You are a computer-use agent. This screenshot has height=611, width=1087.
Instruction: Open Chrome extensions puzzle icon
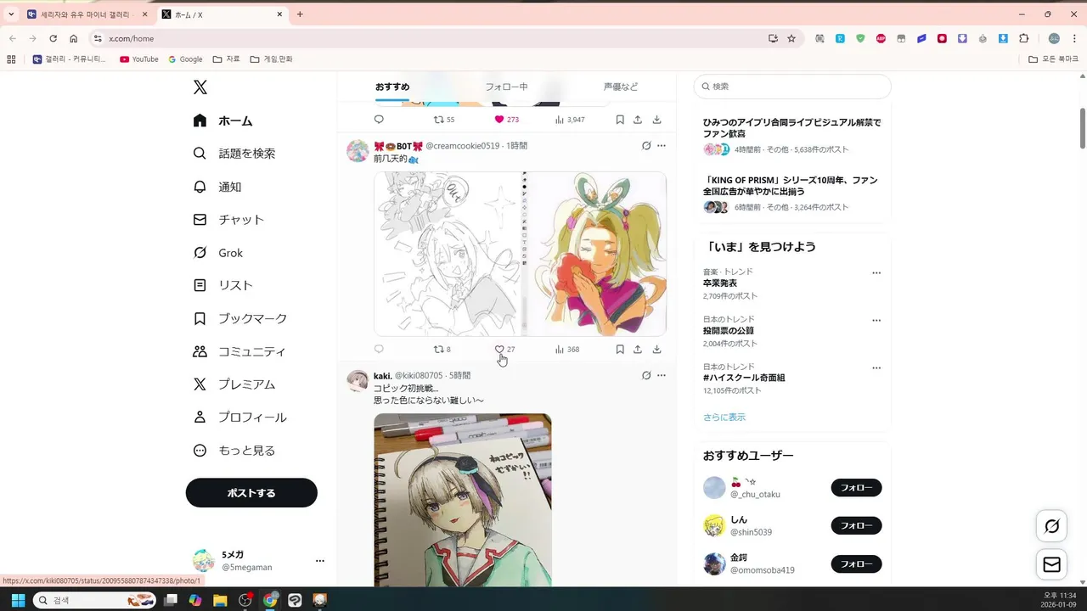[1023, 38]
